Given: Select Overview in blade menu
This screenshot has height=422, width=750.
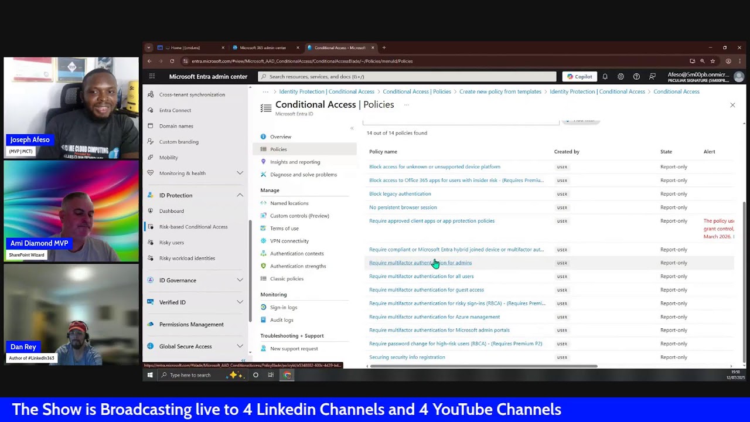Looking at the screenshot, I should [x=281, y=137].
